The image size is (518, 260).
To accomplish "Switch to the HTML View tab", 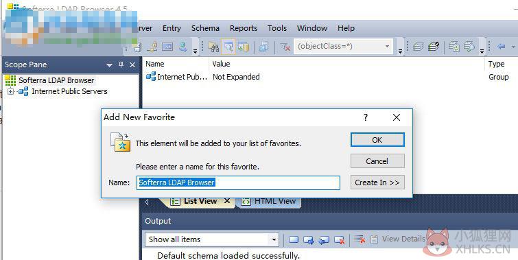I will [268, 201].
